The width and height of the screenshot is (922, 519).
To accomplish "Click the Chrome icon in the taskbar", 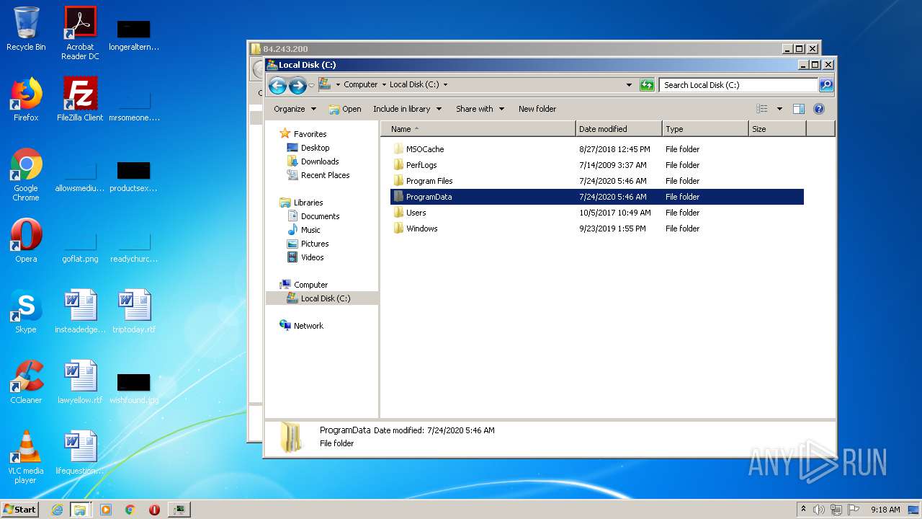I will tap(130, 510).
